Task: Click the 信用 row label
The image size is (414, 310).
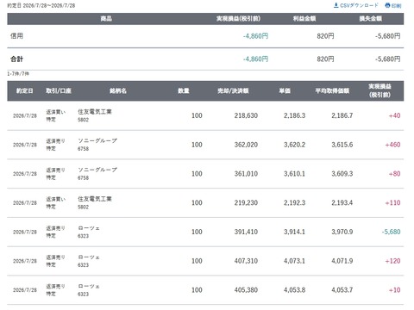Action: coord(16,36)
